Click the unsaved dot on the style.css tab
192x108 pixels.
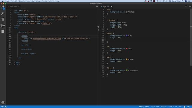[112, 7]
